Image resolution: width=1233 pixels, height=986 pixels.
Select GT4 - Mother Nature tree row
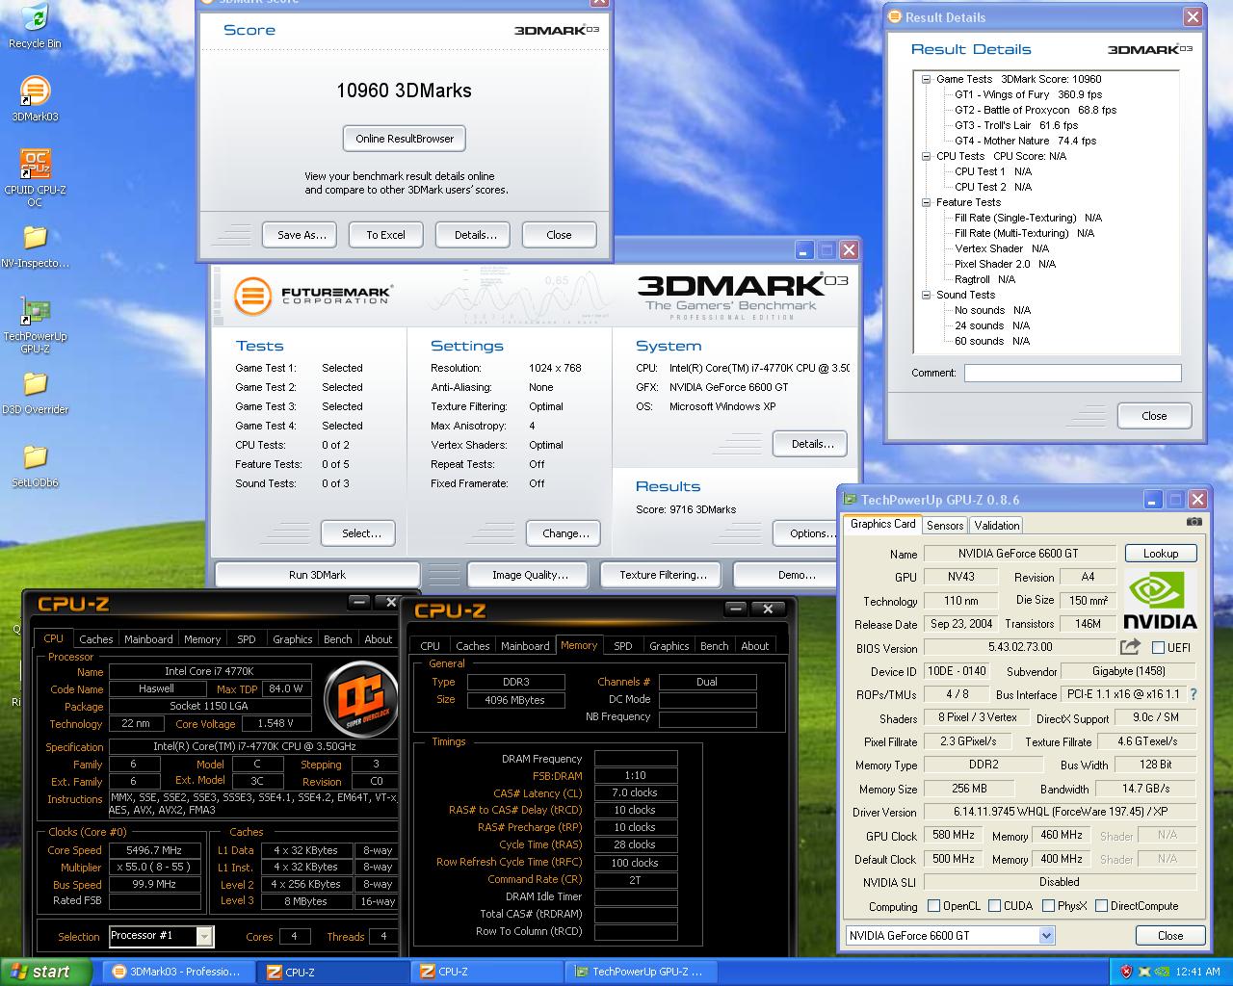click(x=1025, y=141)
